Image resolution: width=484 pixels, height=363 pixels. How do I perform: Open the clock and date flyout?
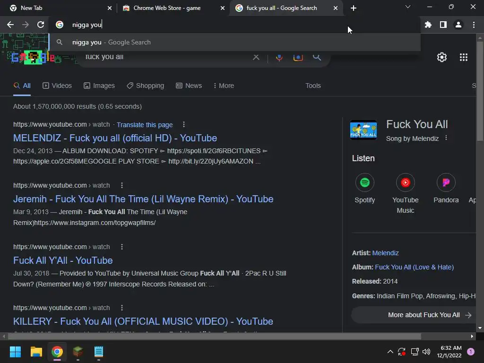[x=449, y=352]
